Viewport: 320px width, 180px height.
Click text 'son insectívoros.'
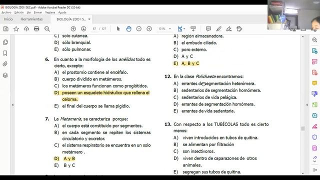tap(198, 151)
